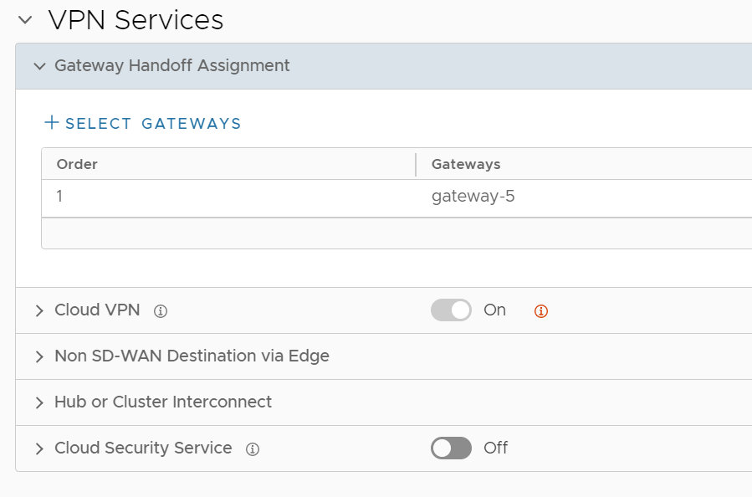The image size is (752, 497).
Task: Click the Gateway Handoff Assignment header title
Action: [171, 65]
